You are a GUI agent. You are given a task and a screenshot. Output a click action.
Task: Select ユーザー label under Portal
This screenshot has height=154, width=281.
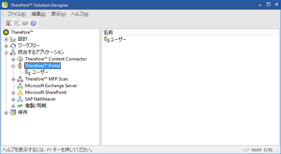pyautogui.click(x=40, y=72)
